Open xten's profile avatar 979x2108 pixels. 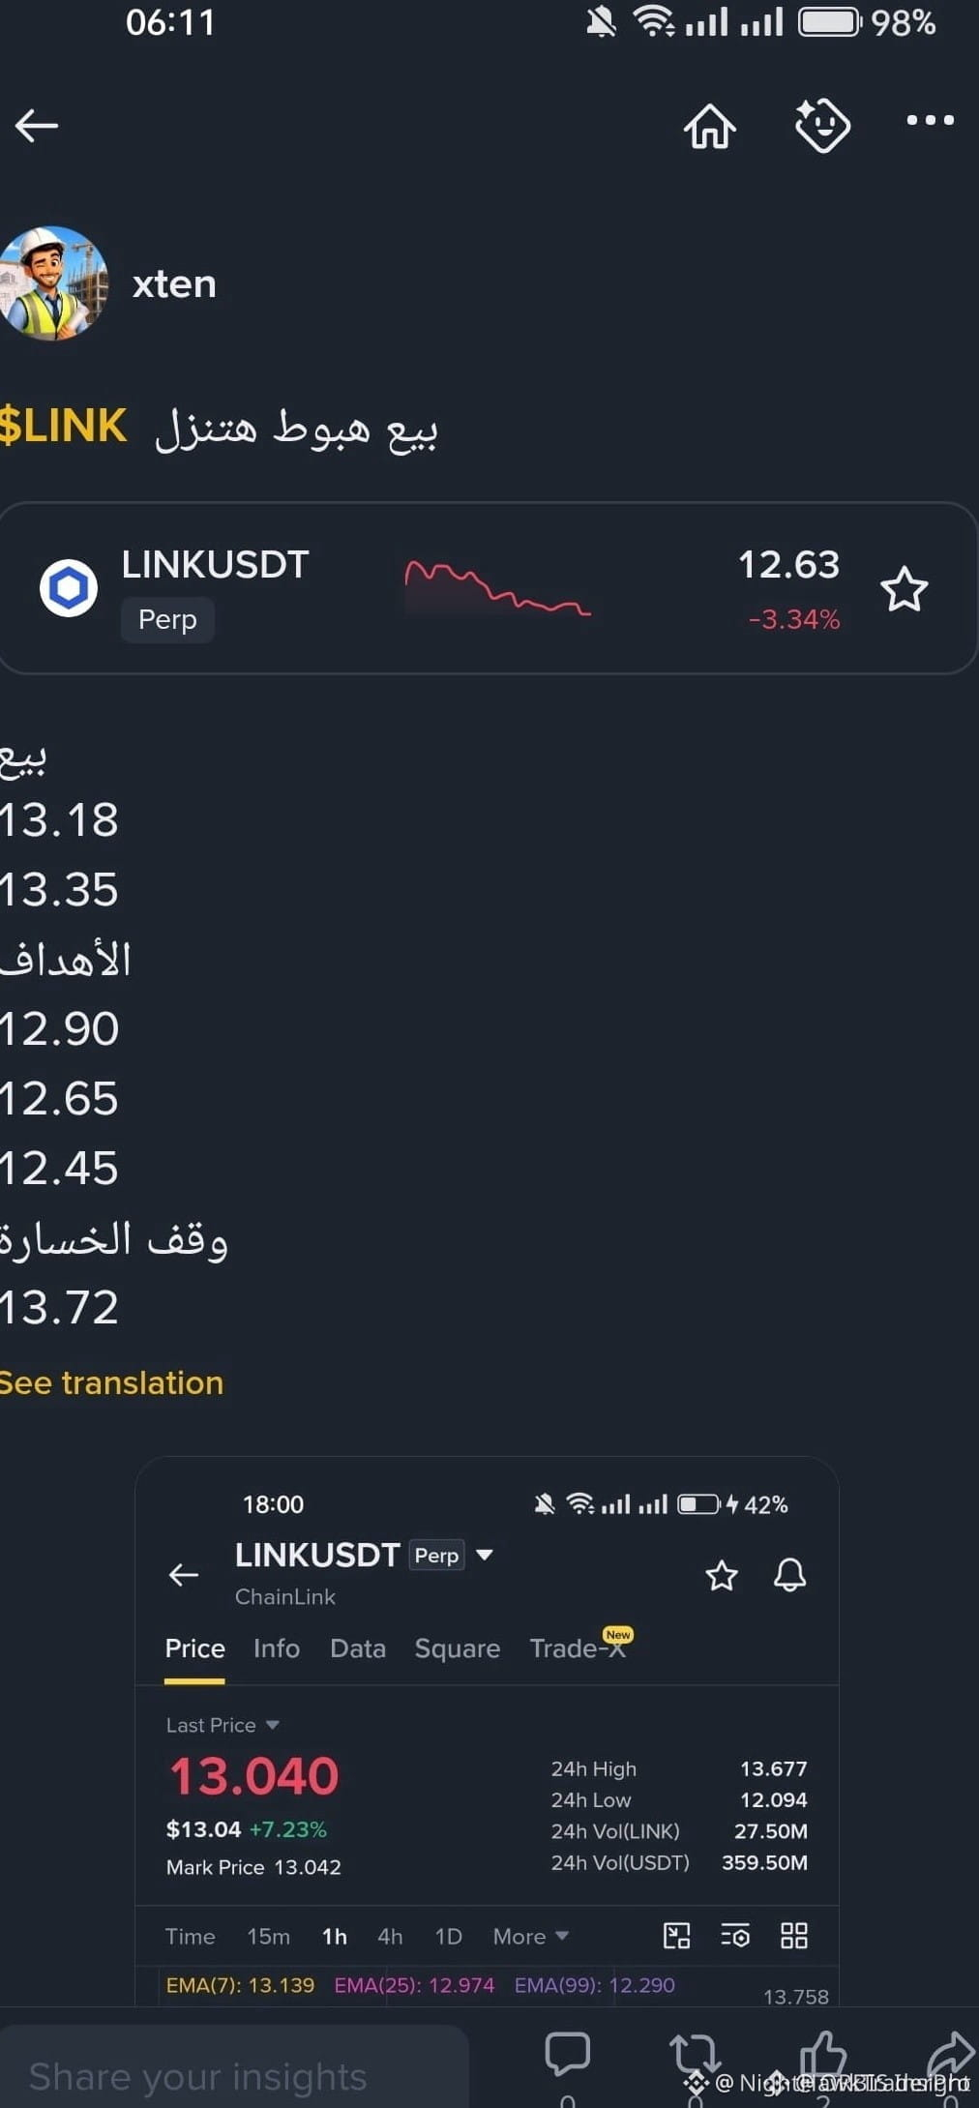tap(53, 283)
